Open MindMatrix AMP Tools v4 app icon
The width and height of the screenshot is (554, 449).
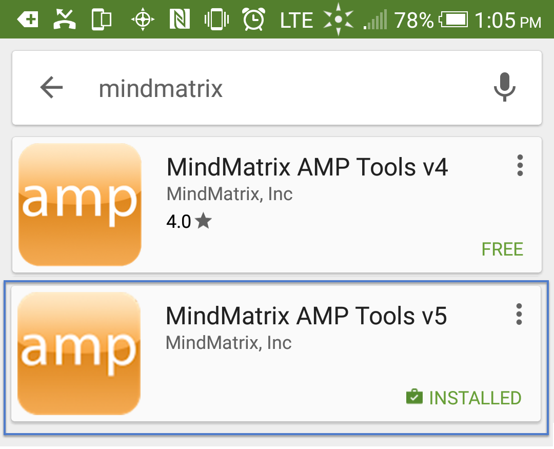[x=80, y=204]
